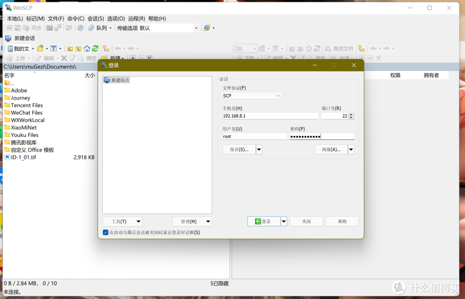Go up one level using parent directory icon

(x=70, y=48)
